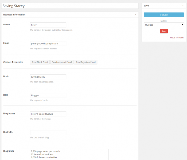Edit the Blog Name input field

coord(48,114)
